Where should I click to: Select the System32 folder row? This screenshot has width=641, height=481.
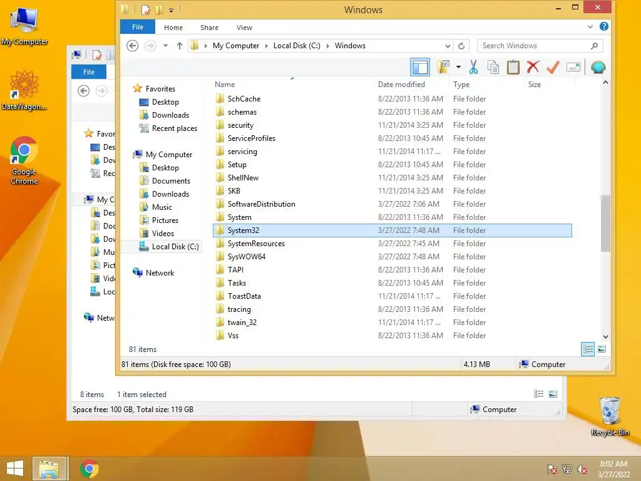pyautogui.click(x=392, y=230)
